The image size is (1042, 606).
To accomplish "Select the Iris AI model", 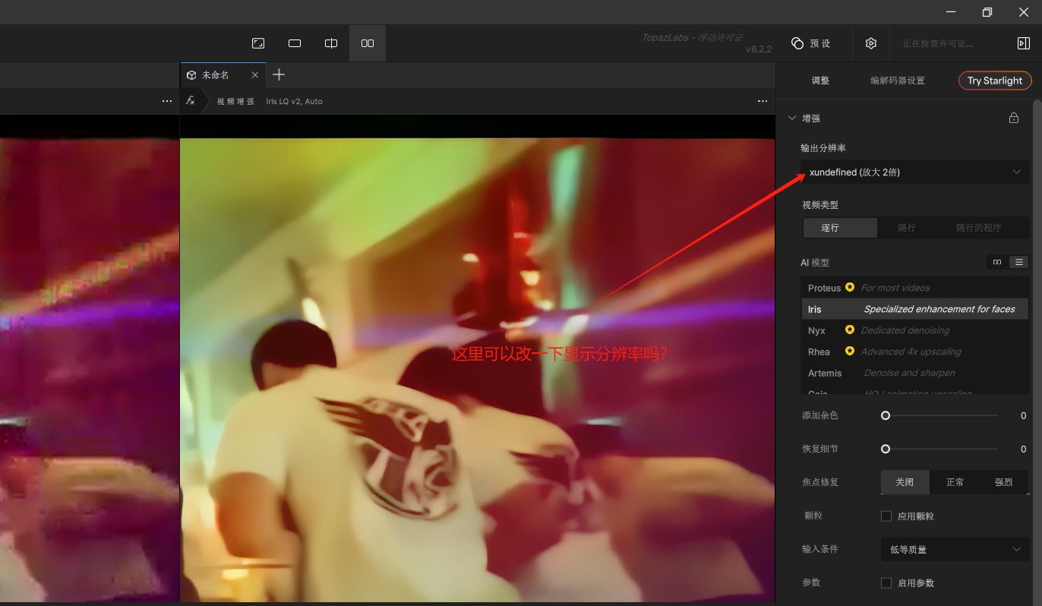I will coord(915,309).
